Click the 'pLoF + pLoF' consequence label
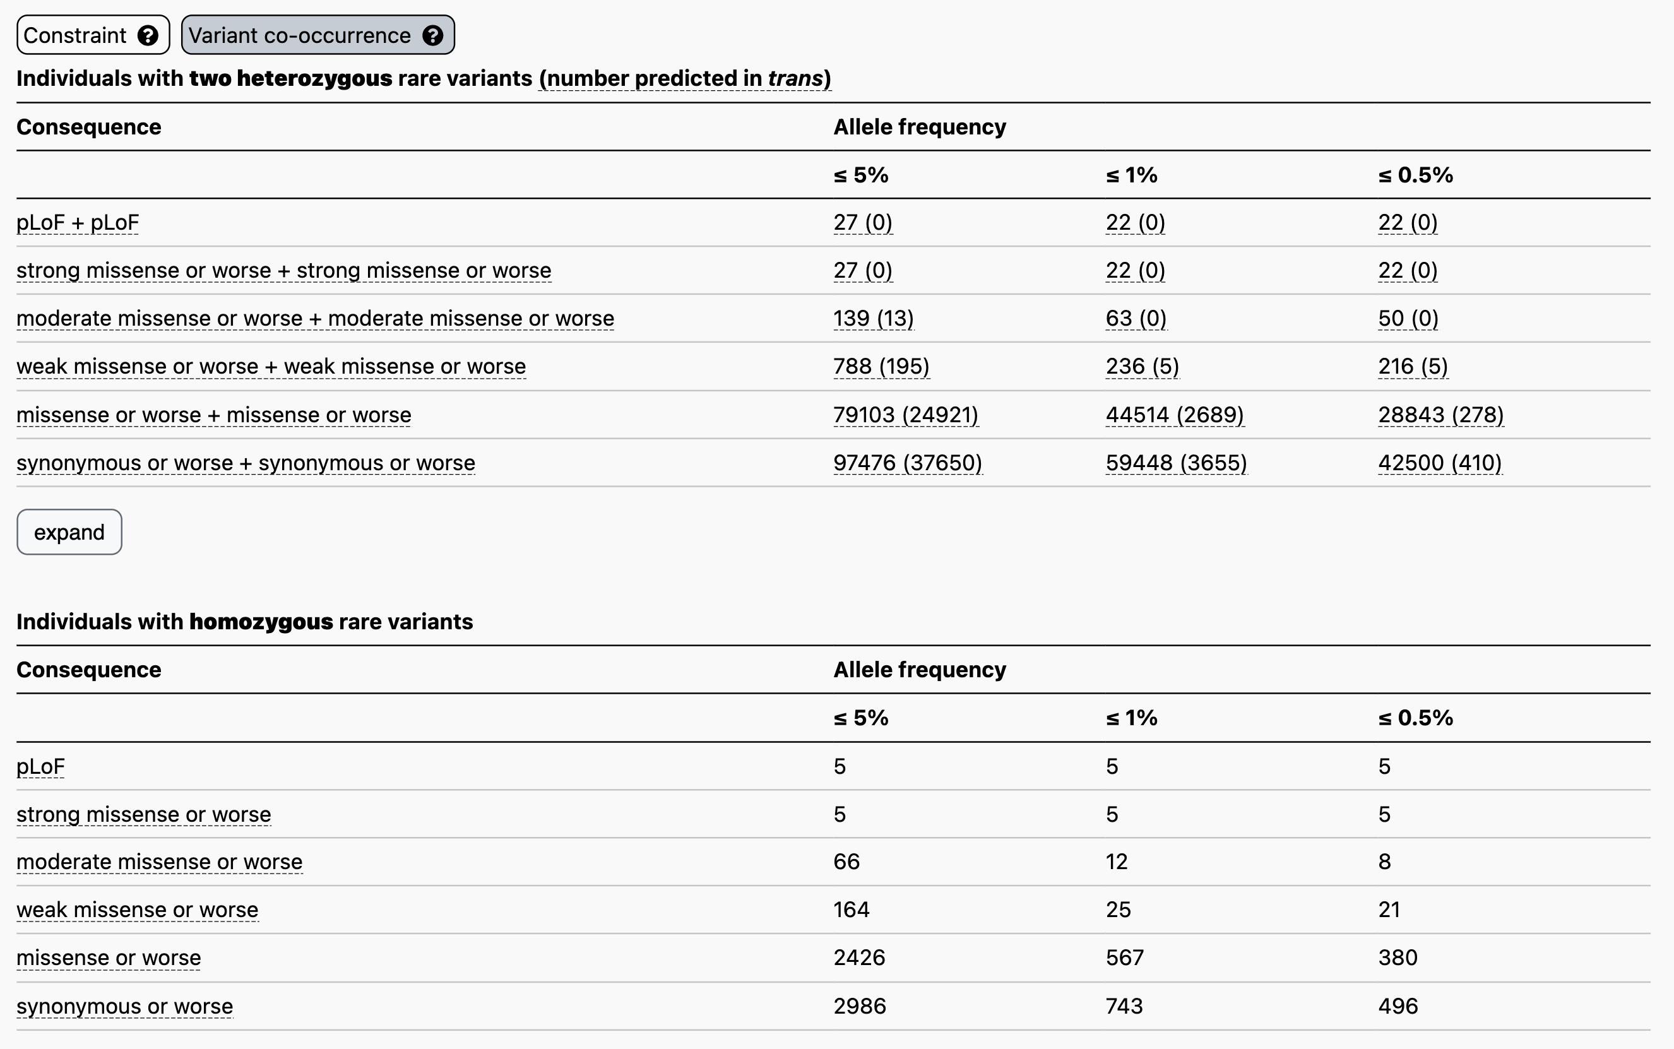 tap(78, 223)
